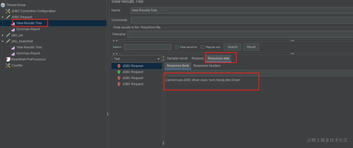Click the Counter wrench icon
Screen dimensions: 353x148
point(8,65)
